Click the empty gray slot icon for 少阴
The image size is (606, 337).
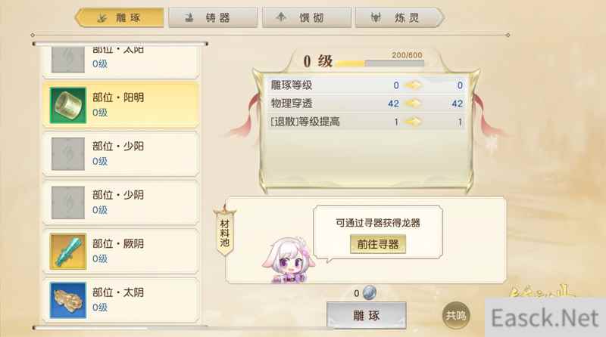pyautogui.click(x=68, y=203)
